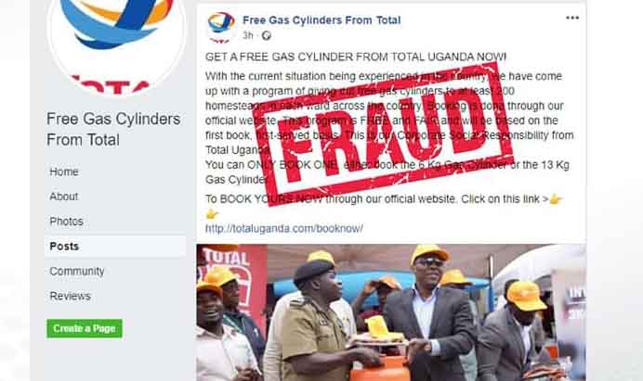Open the post photo of gas cylinder handover
Image resolution: width=643 pixels, height=381 pixels.
391,312
